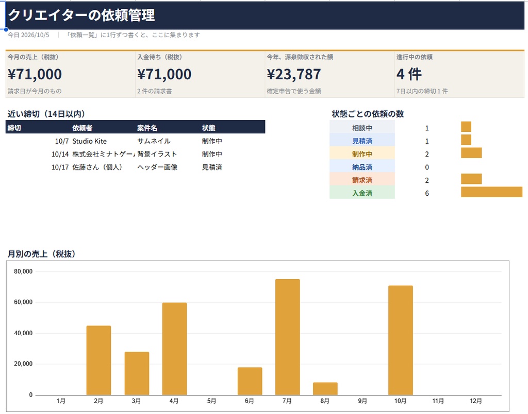The width and height of the screenshot is (528, 414).
Task: Select the heading 月別の売上（税抜）
Action: [x=41, y=254]
